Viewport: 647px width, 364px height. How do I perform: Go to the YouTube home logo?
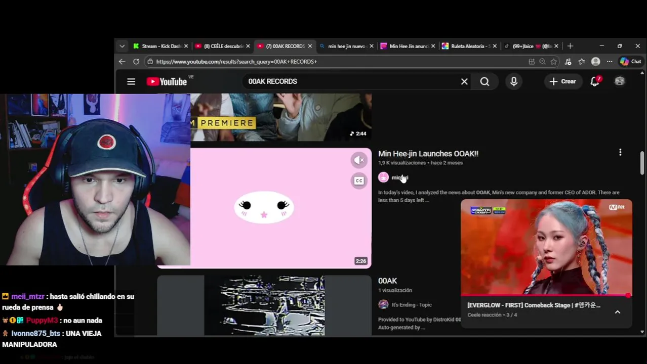pyautogui.click(x=167, y=81)
